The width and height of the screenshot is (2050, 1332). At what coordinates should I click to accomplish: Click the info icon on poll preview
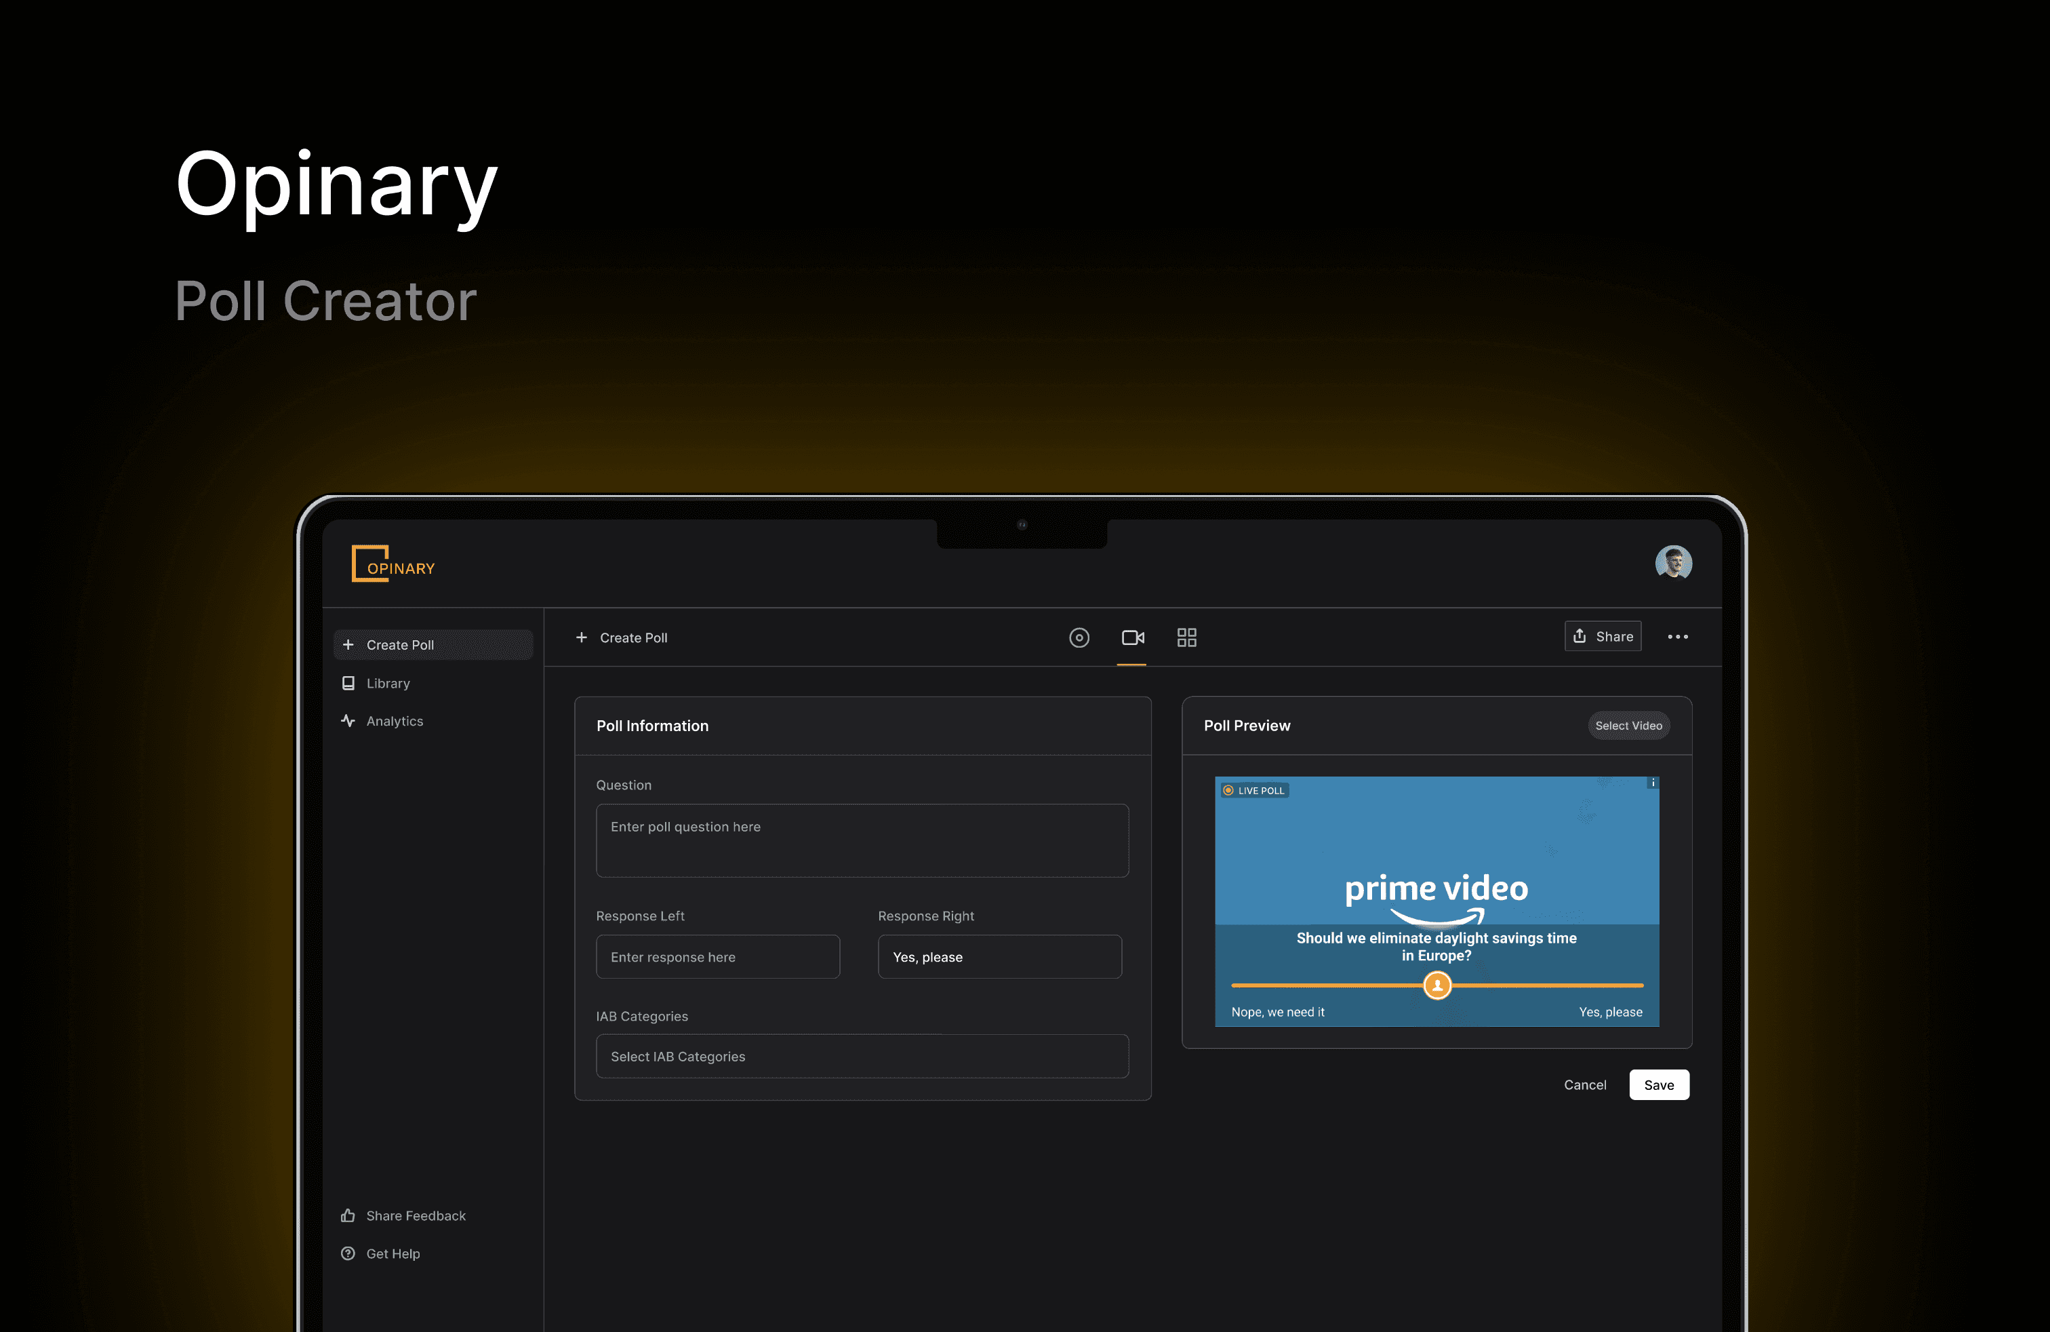[1652, 783]
